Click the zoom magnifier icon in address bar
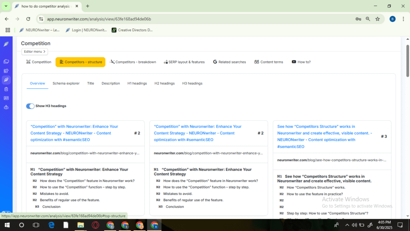The image size is (410, 231). click(368, 19)
